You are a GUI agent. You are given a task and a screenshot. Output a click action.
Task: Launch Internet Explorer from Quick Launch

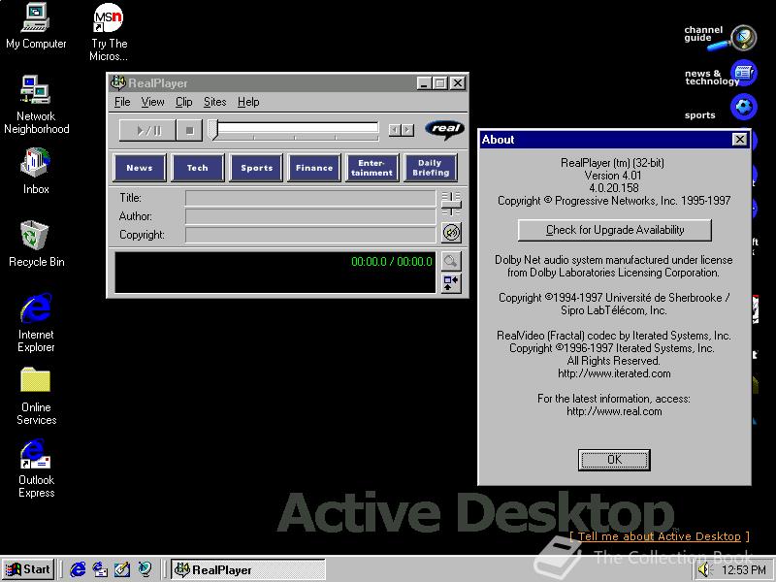tap(78, 569)
